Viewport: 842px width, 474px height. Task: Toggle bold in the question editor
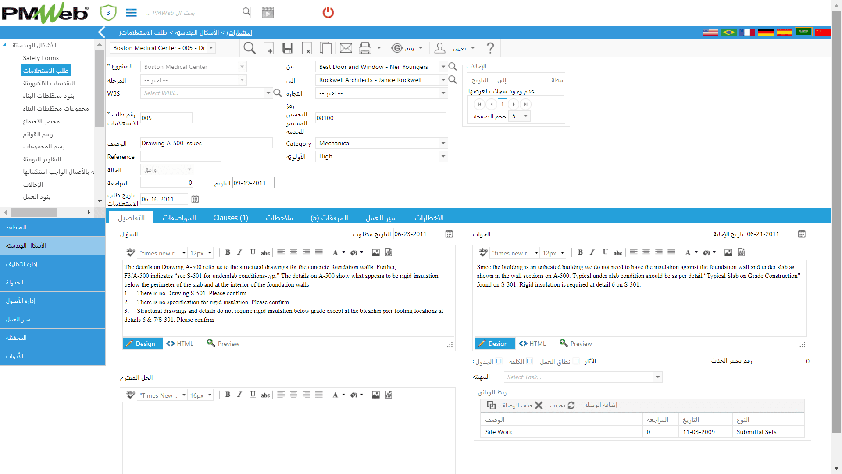pos(228,252)
